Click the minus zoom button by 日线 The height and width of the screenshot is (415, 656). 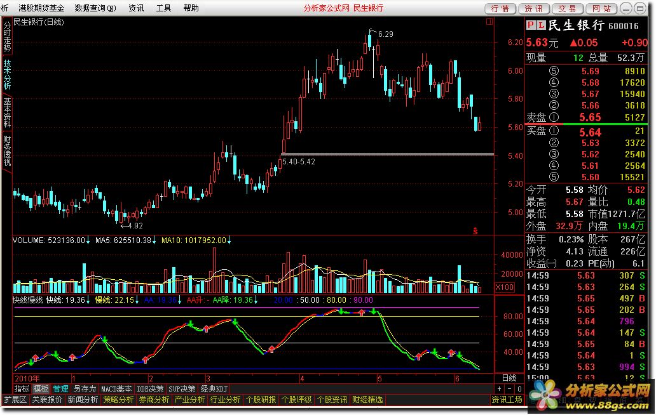[509, 389]
